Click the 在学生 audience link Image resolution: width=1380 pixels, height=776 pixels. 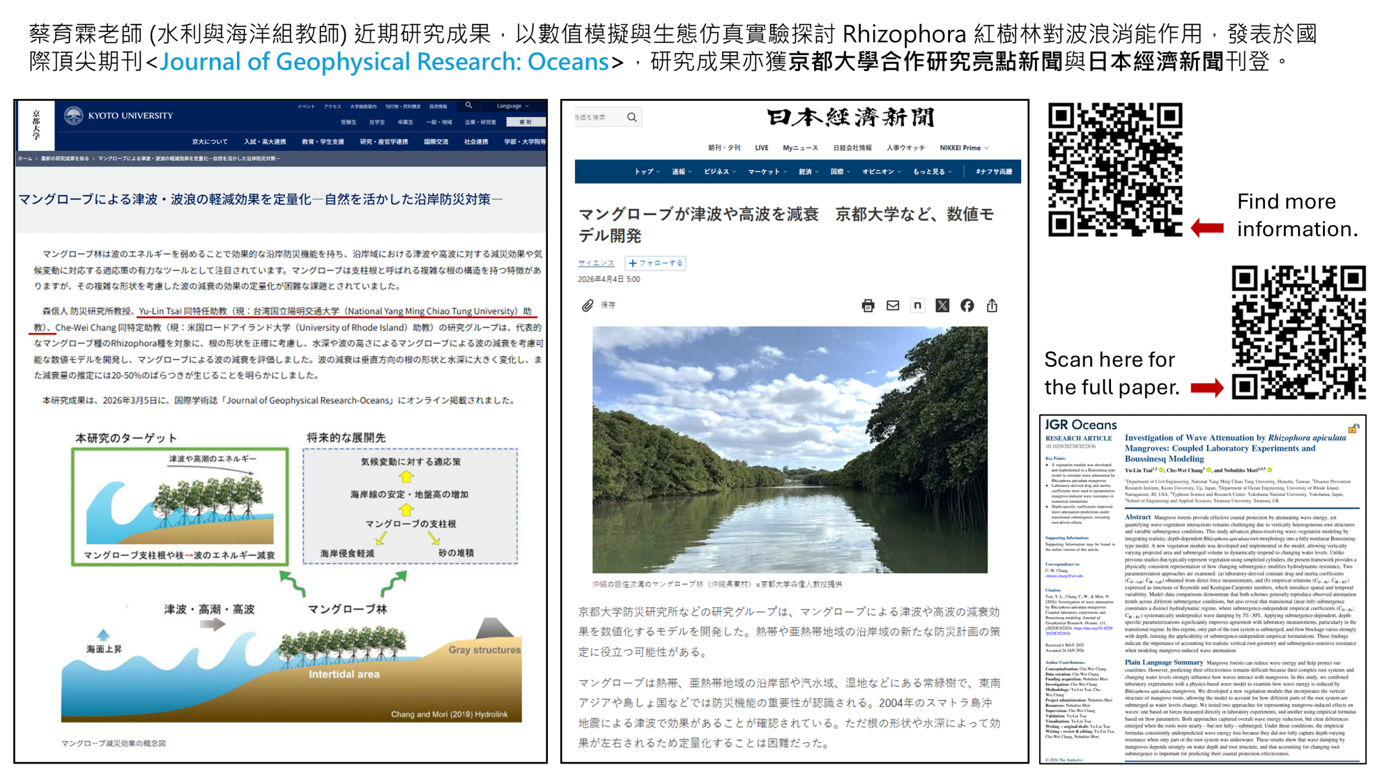(377, 122)
